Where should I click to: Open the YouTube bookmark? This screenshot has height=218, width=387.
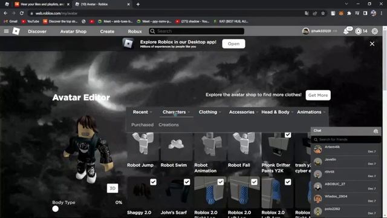coord(30,22)
